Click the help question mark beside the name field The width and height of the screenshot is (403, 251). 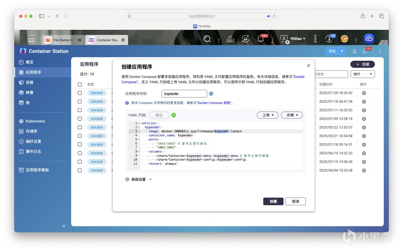coord(211,93)
